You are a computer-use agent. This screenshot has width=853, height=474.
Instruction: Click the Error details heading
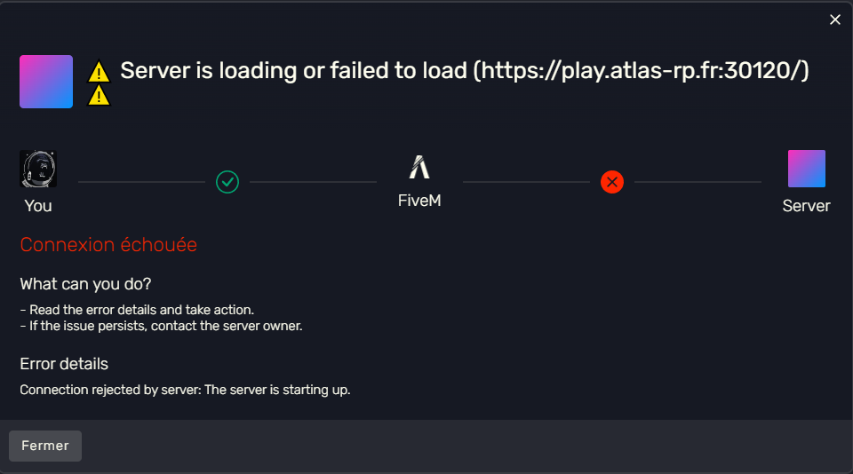64,364
